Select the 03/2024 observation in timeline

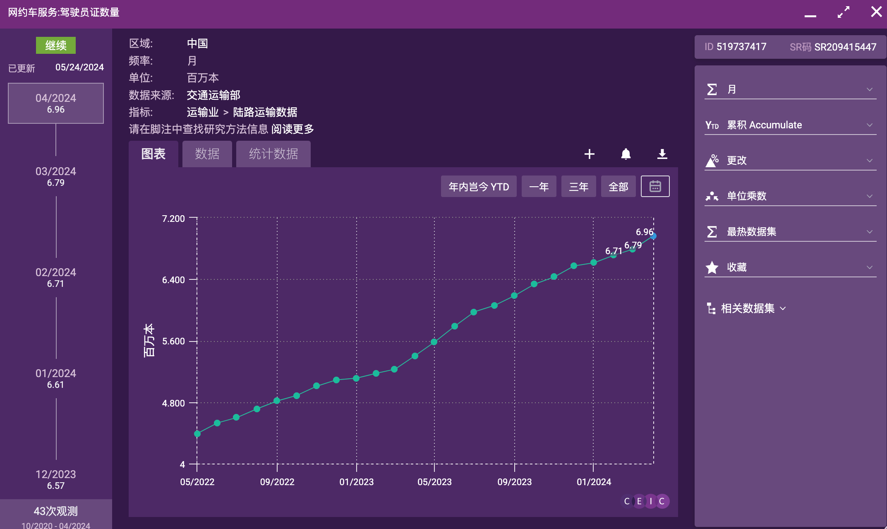pos(56,176)
